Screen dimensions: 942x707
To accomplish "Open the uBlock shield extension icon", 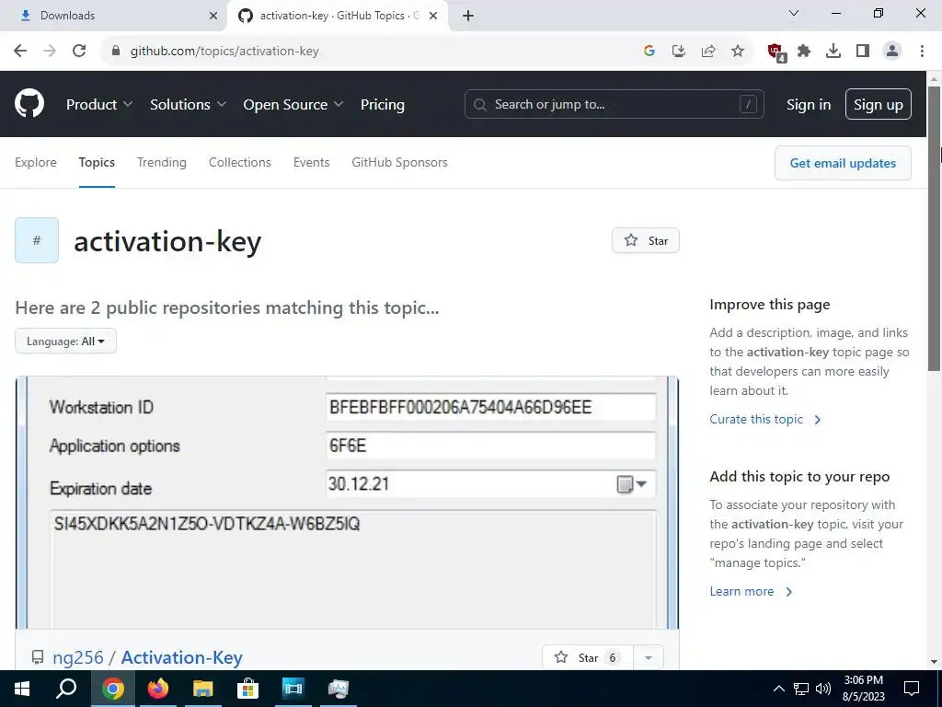I will pyautogui.click(x=776, y=52).
